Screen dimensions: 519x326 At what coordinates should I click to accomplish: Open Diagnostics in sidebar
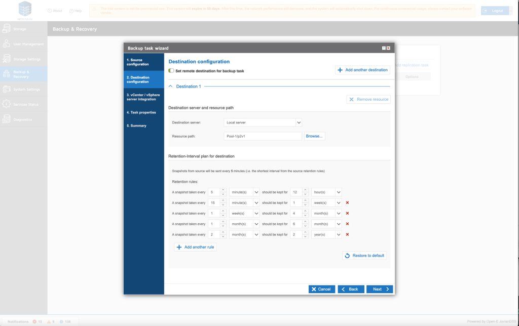[23, 119]
